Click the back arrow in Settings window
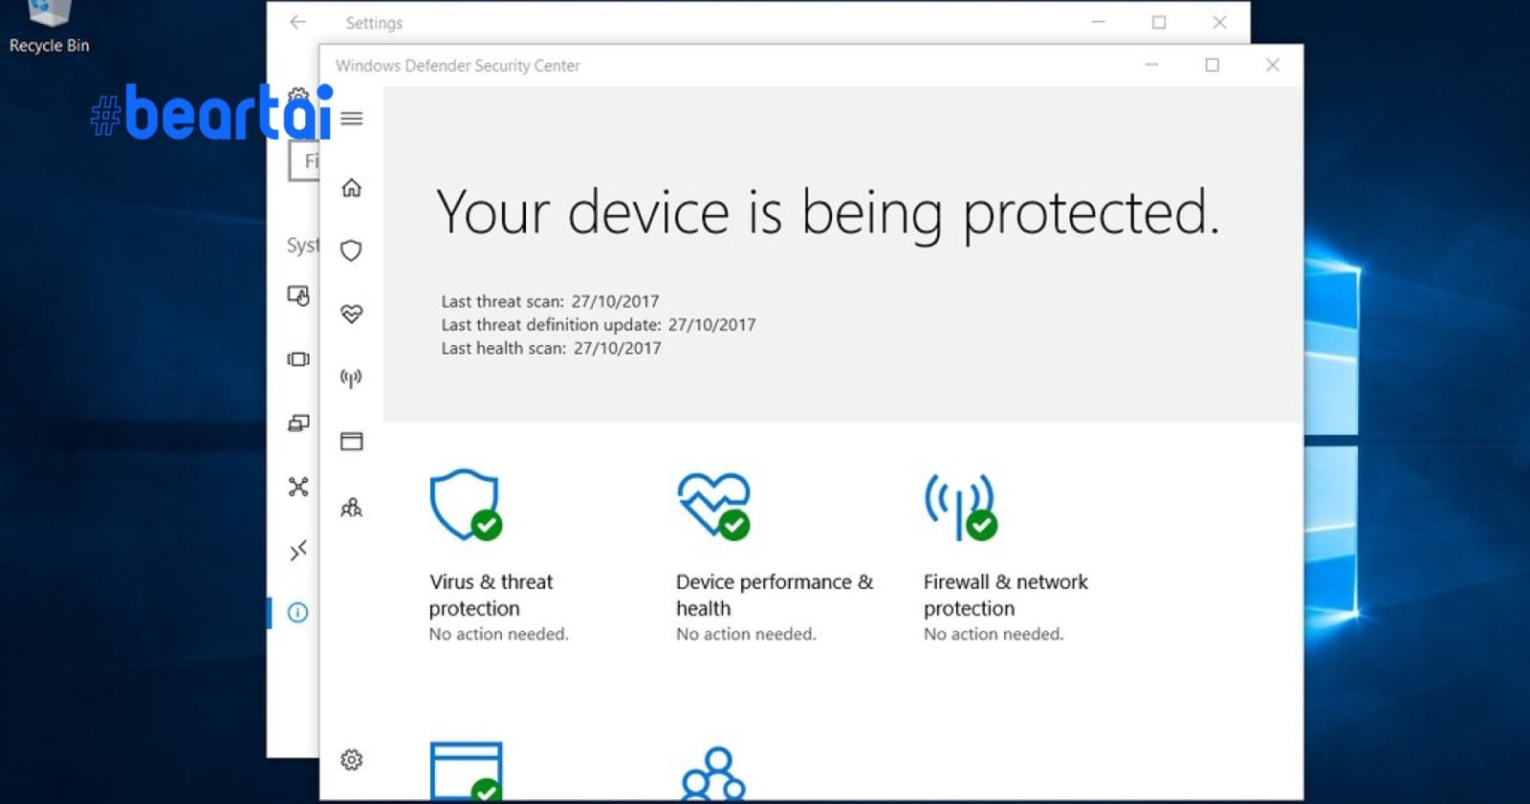Viewport: 1530px width, 804px height. [x=298, y=22]
